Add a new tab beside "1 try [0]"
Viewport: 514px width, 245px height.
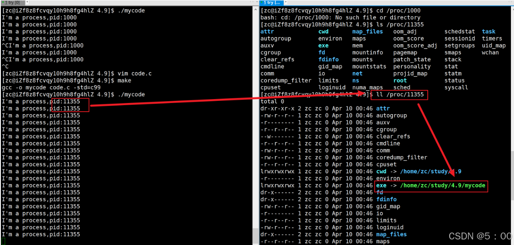point(27,2)
